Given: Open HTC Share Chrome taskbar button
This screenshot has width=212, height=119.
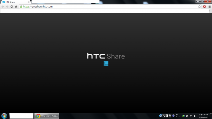Looking at the screenshot, I should pos(47,116).
